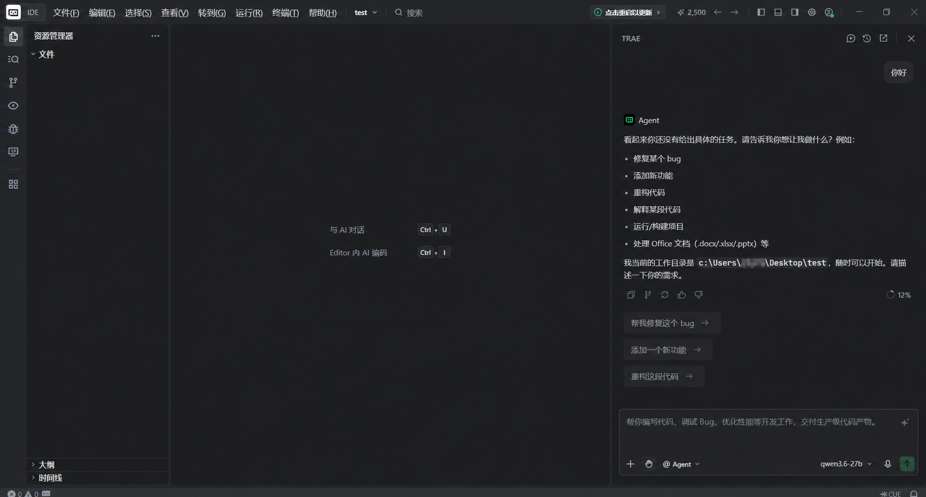Click the CUE status bar item

(x=890, y=493)
